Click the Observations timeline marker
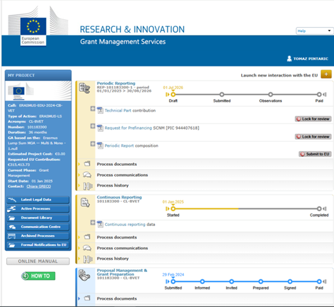The width and height of the screenshot is (334, 307). click(x=271, y=95)
